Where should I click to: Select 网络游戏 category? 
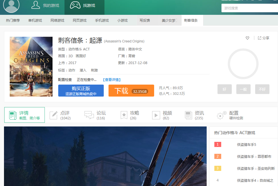pyautogui.click(x=57, y=20)
